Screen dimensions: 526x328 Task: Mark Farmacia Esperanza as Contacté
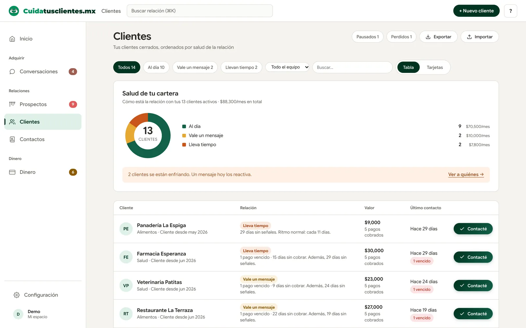pos(473,257)
